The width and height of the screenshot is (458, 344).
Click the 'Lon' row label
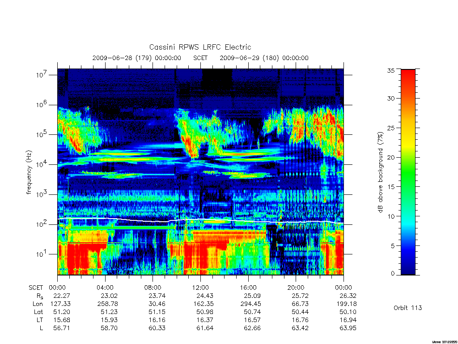38,304
